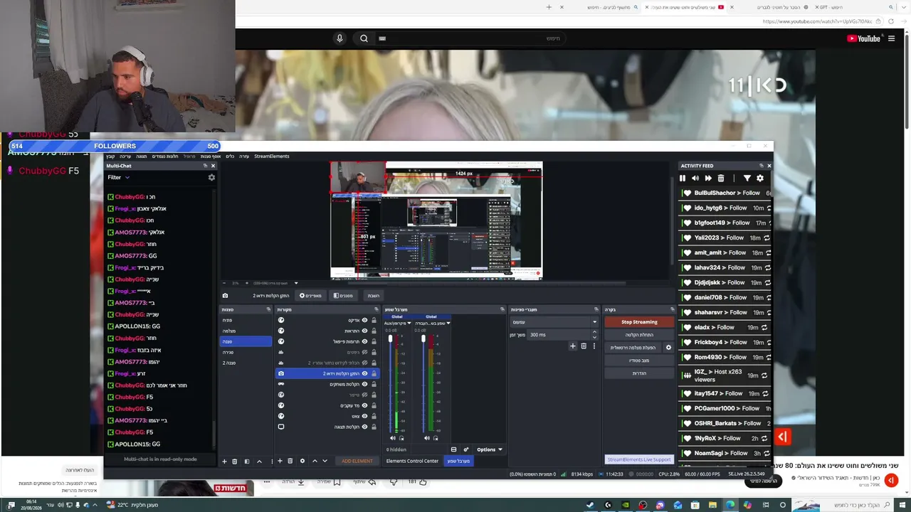The width and height of the screenshot is (911, 512).
Task: Move selected source up
Action: pyautogui.click(x=315, y=461)
